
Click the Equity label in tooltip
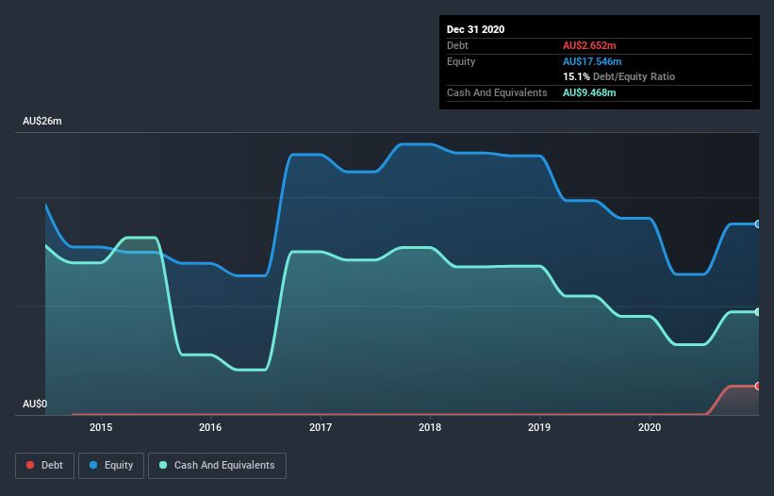point(461,61)
